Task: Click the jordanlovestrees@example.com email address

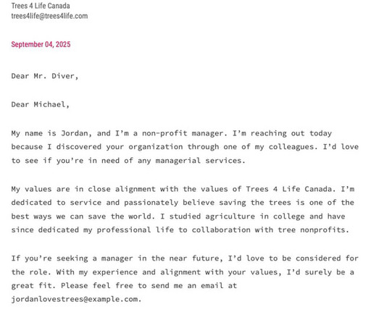Action: pos(74,299)
